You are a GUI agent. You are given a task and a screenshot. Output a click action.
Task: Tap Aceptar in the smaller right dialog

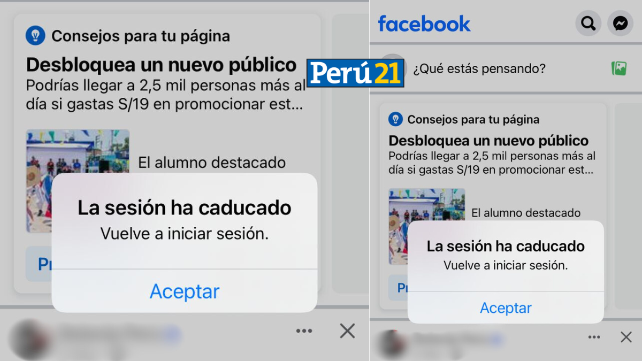506,308
